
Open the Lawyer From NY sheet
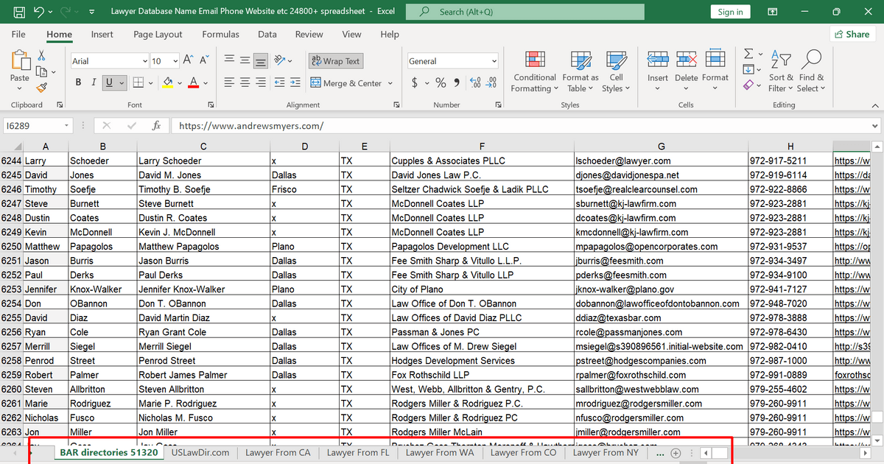606,453
